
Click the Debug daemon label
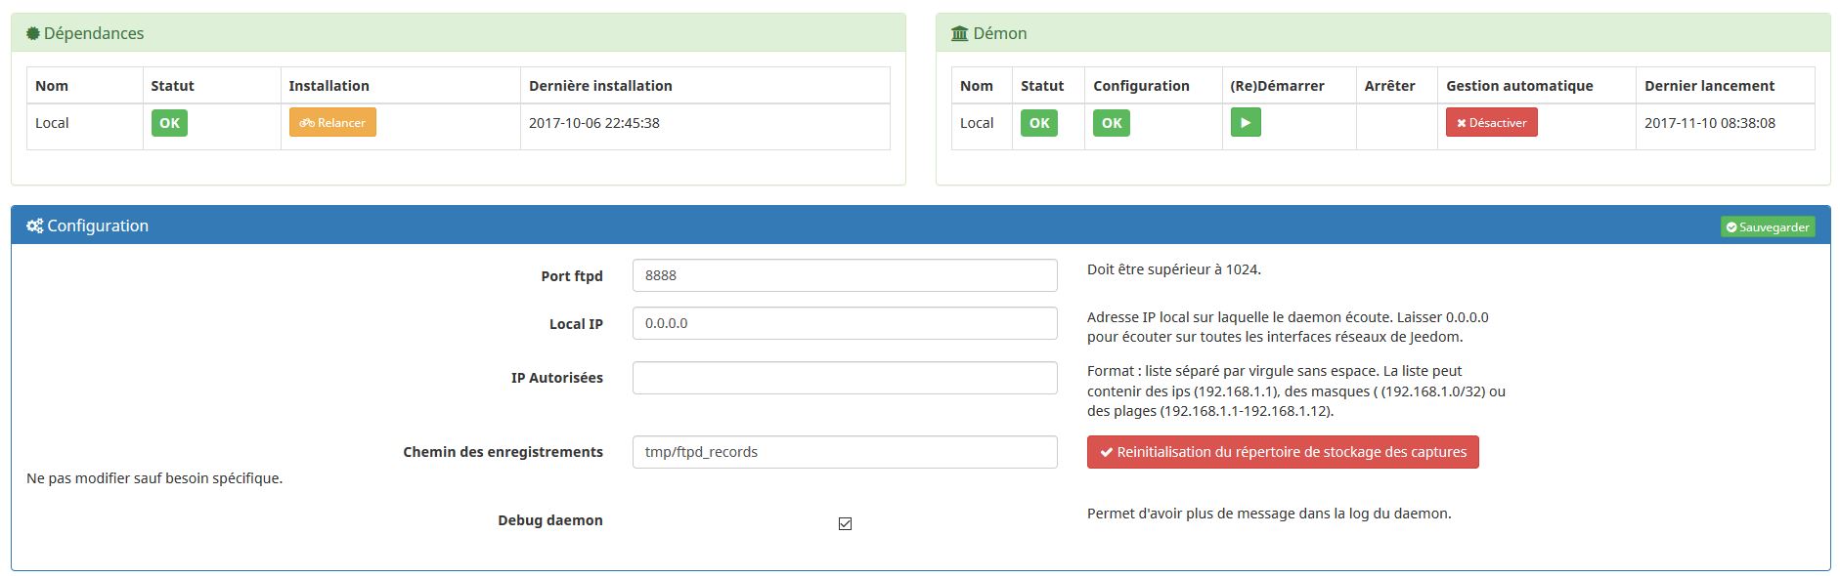point(550,520)
